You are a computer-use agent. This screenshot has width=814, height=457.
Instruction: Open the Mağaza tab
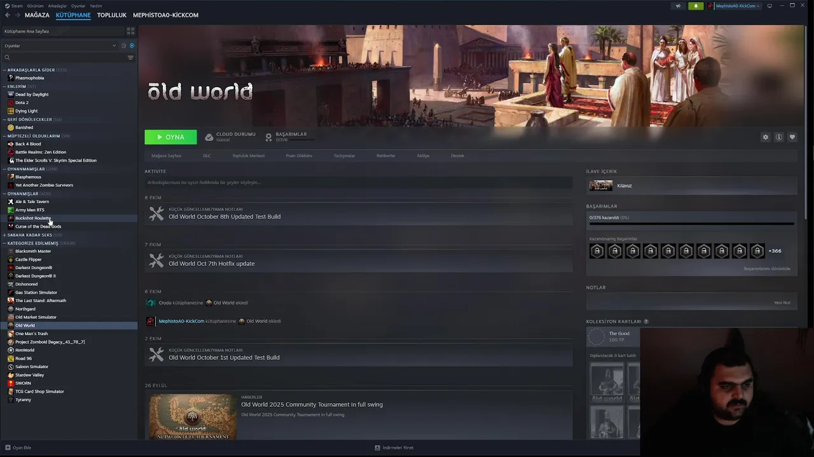[x=37, y=15]
